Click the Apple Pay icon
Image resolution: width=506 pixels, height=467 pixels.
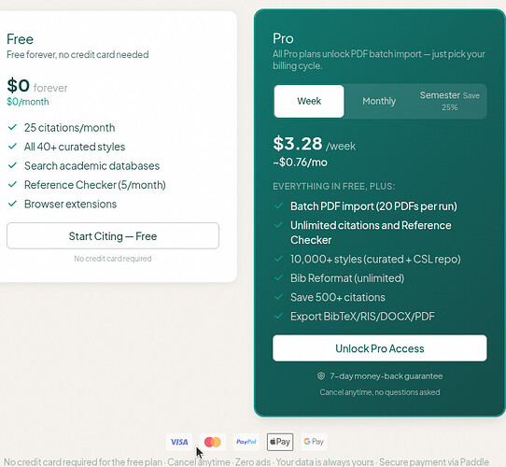(x=280, y=442)
